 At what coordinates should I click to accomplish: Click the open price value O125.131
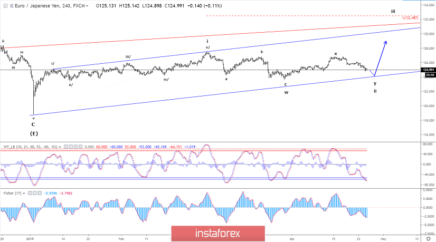[106, 6]
